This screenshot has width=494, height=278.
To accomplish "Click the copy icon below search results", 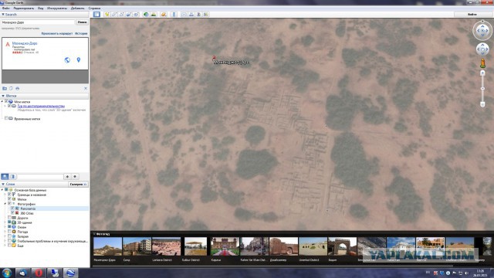I will 11,89.
